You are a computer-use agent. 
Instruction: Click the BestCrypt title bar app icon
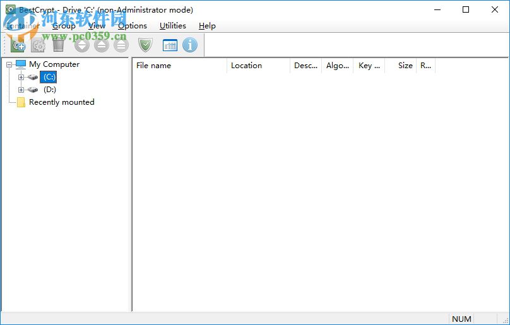point(10,9)
